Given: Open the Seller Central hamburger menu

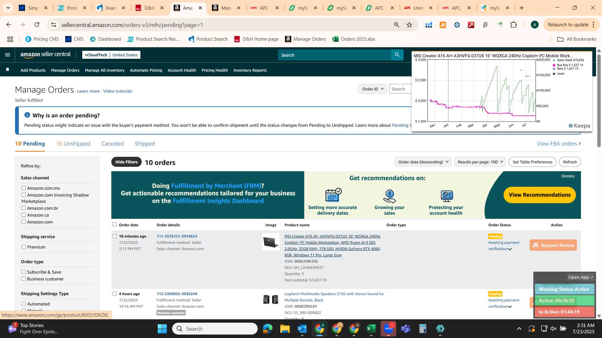Looking at the screenshot, I should point(8,55).
